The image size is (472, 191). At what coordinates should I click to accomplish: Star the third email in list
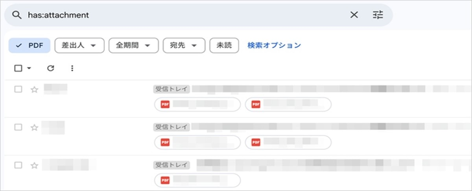[35, 166]
